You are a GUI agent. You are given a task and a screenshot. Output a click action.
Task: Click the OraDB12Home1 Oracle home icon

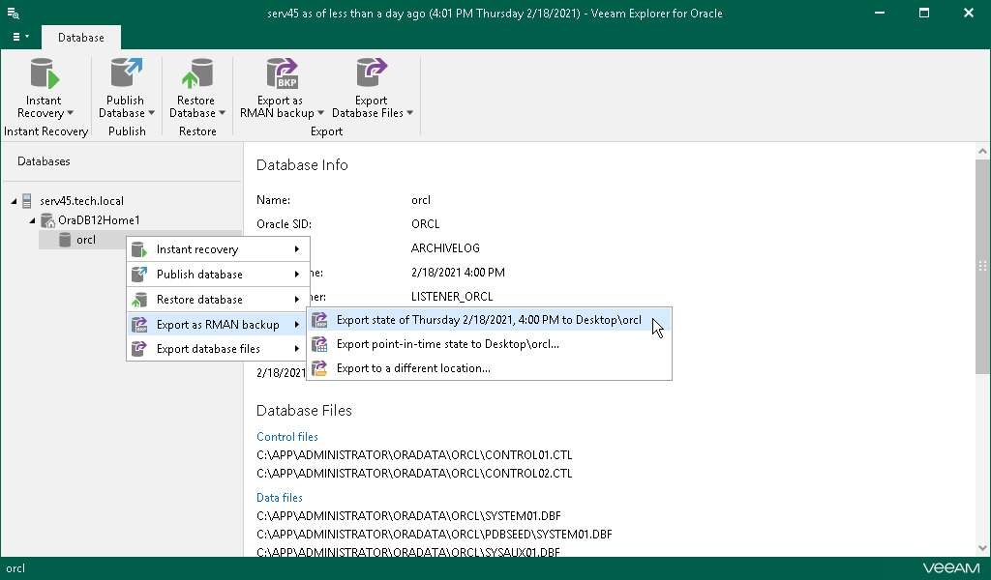47,220
